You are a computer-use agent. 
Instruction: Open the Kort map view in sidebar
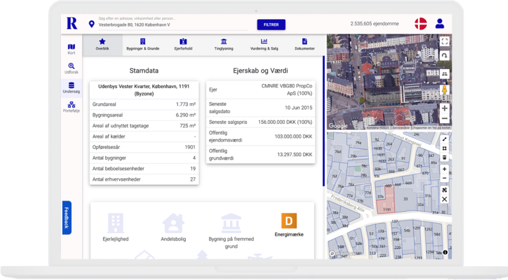coord(71,48)
